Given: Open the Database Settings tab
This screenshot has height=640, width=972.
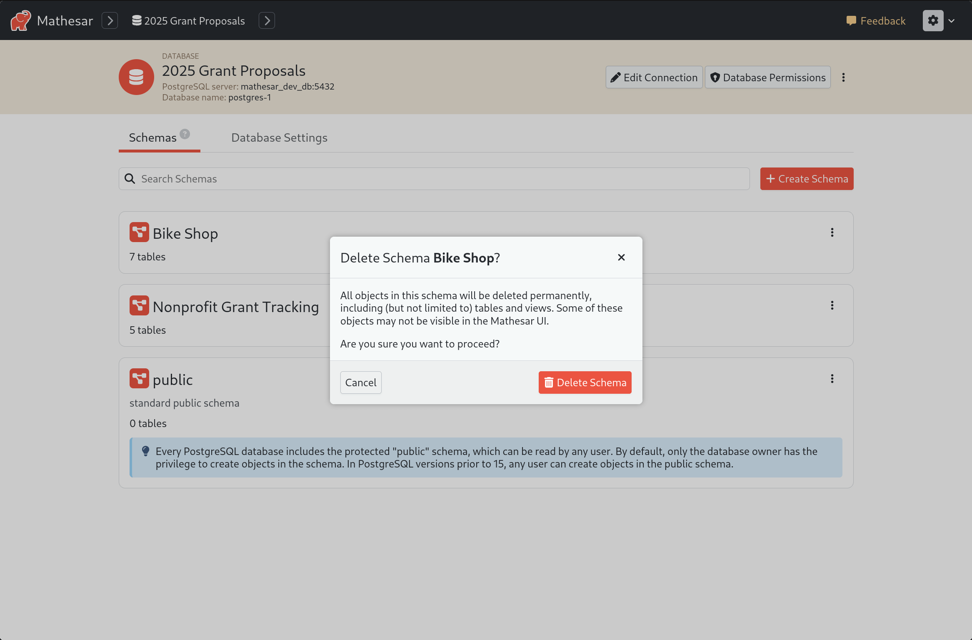Looking at the screenshot, I should [279, 137].
